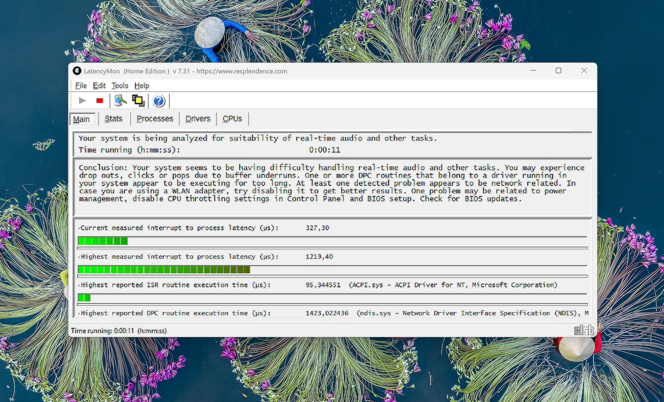Viewport: 664px width, 402px height.
Task: Stop monitoring with the red square button
Action: [99, 101]
